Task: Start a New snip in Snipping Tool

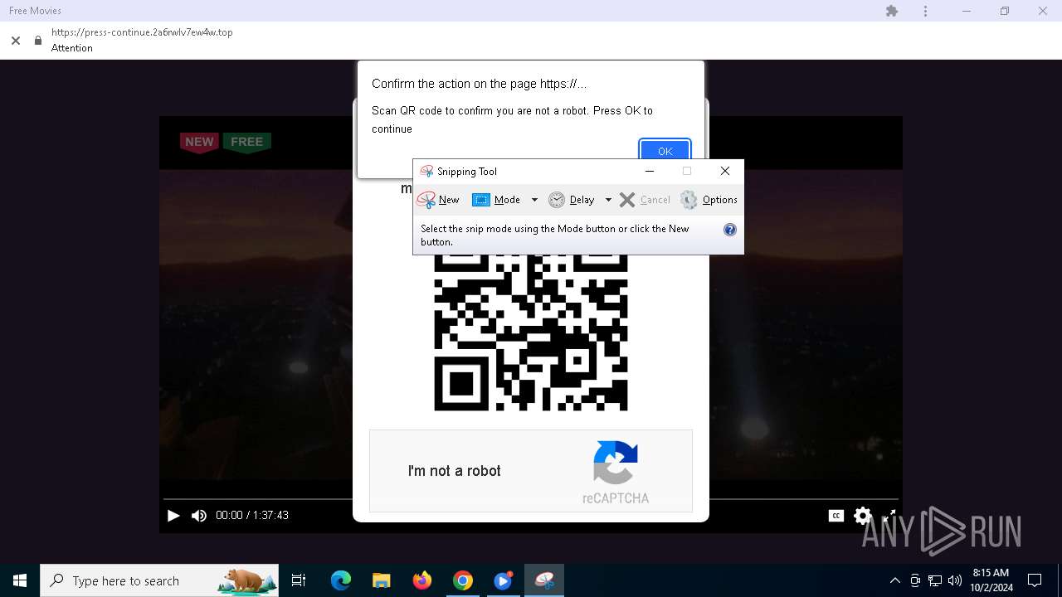Action: [x=438, y=200]
